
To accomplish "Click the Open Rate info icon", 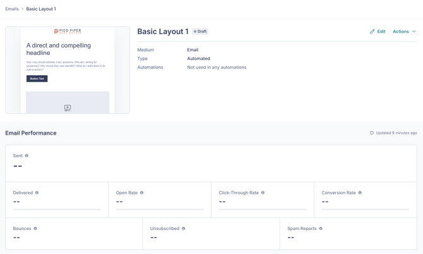I will 141,193.
